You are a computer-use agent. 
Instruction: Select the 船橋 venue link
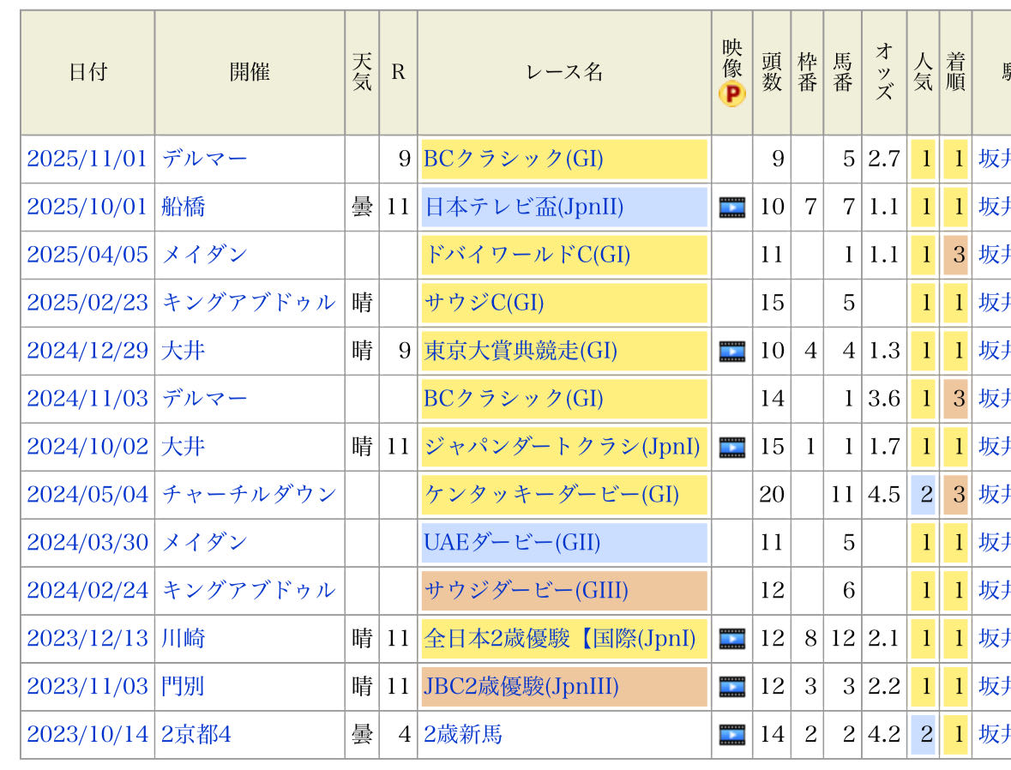184,207
